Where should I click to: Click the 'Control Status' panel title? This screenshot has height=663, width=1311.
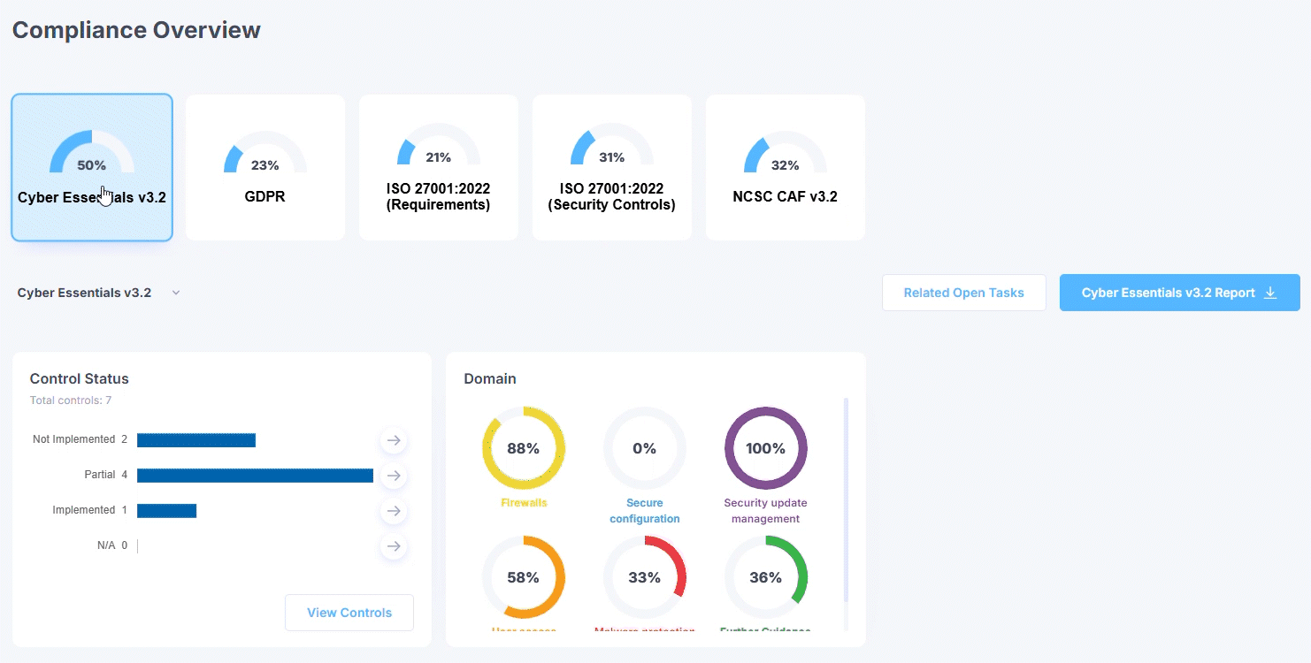click(80, 378)
